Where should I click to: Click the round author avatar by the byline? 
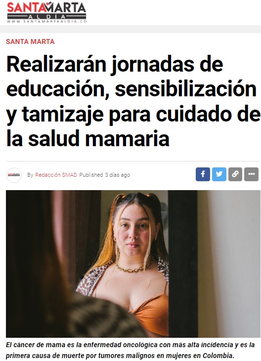point(14,175)
